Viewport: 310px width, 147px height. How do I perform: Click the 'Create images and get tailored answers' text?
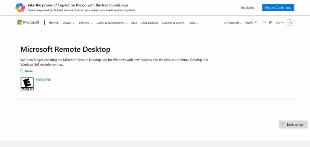(81, 10)
